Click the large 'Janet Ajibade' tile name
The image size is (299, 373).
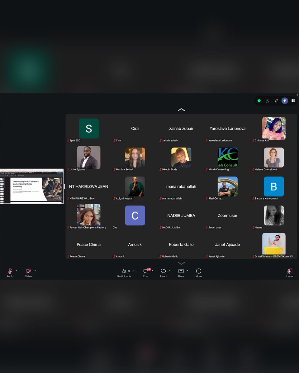(x=228, y=245)
